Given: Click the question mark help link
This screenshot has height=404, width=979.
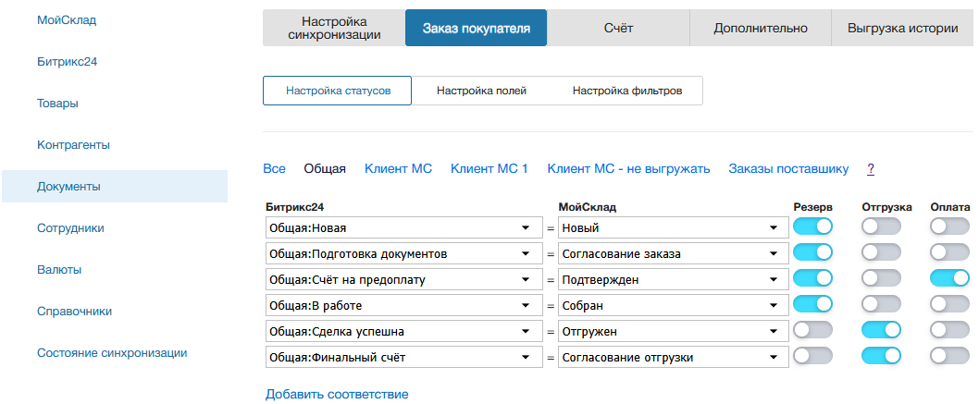Looking at the screenshot, I should [x=871, y=168].
